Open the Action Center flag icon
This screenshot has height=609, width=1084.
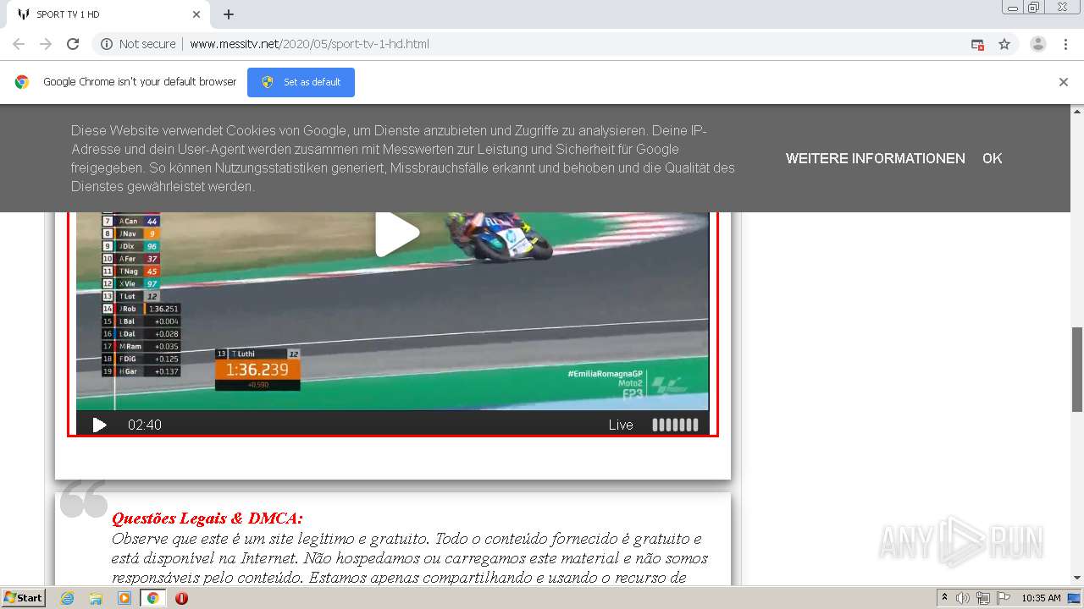click(1004, 598)
